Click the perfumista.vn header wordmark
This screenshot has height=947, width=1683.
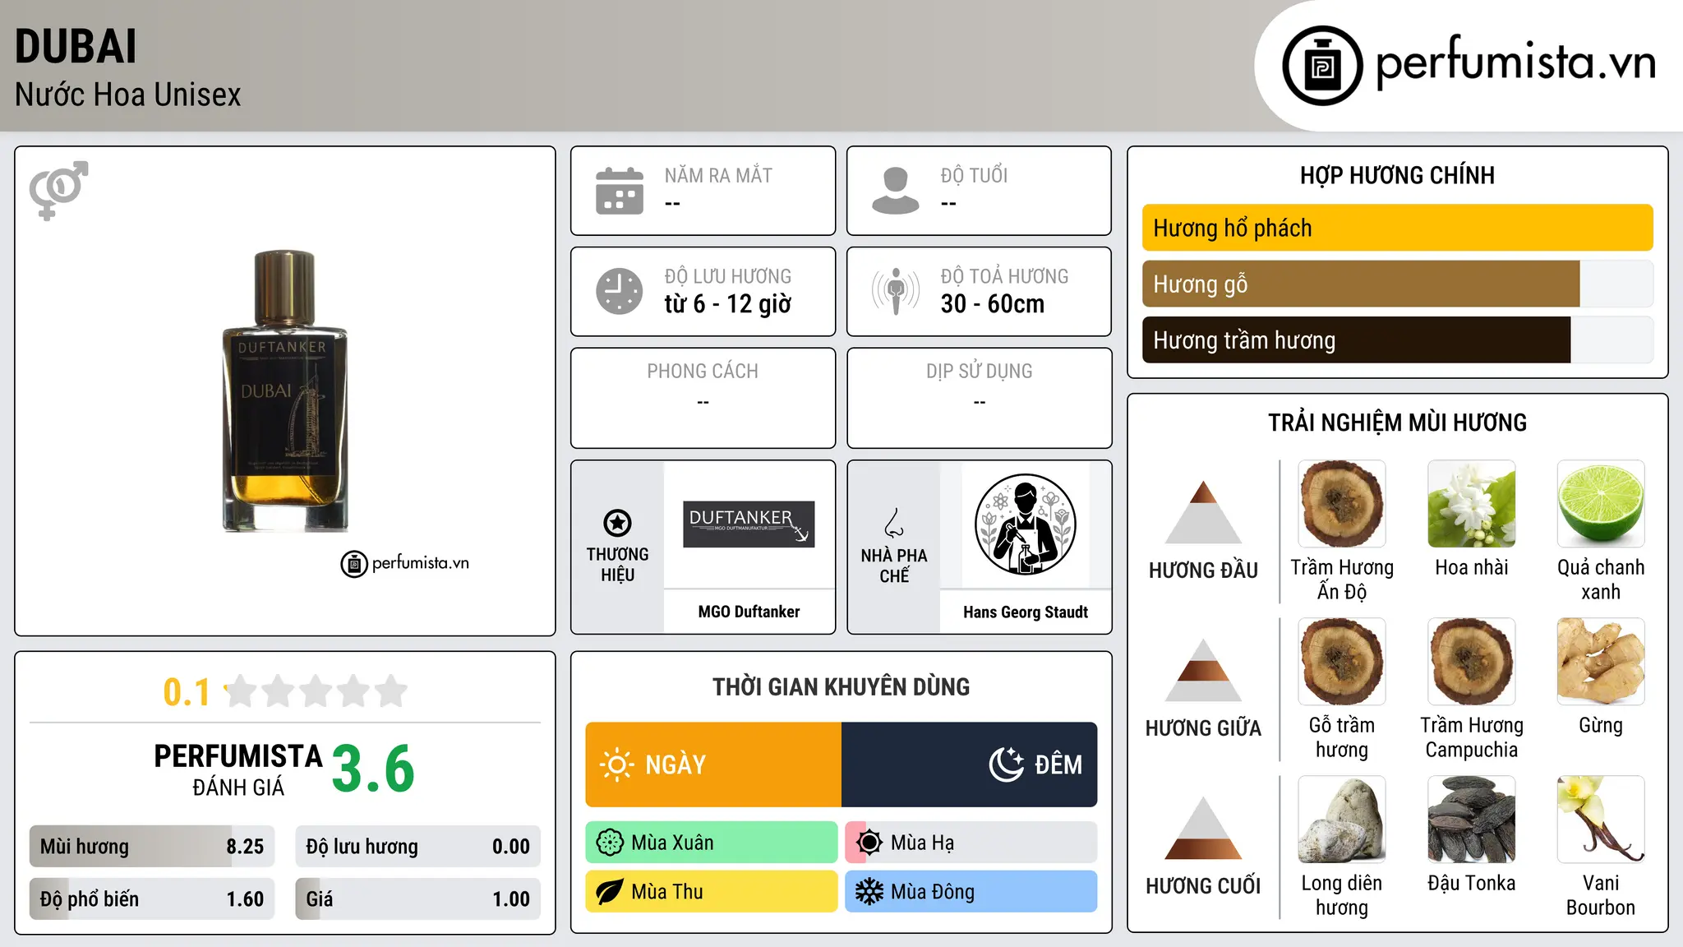pyautogui.click(x=1516, y=62)
